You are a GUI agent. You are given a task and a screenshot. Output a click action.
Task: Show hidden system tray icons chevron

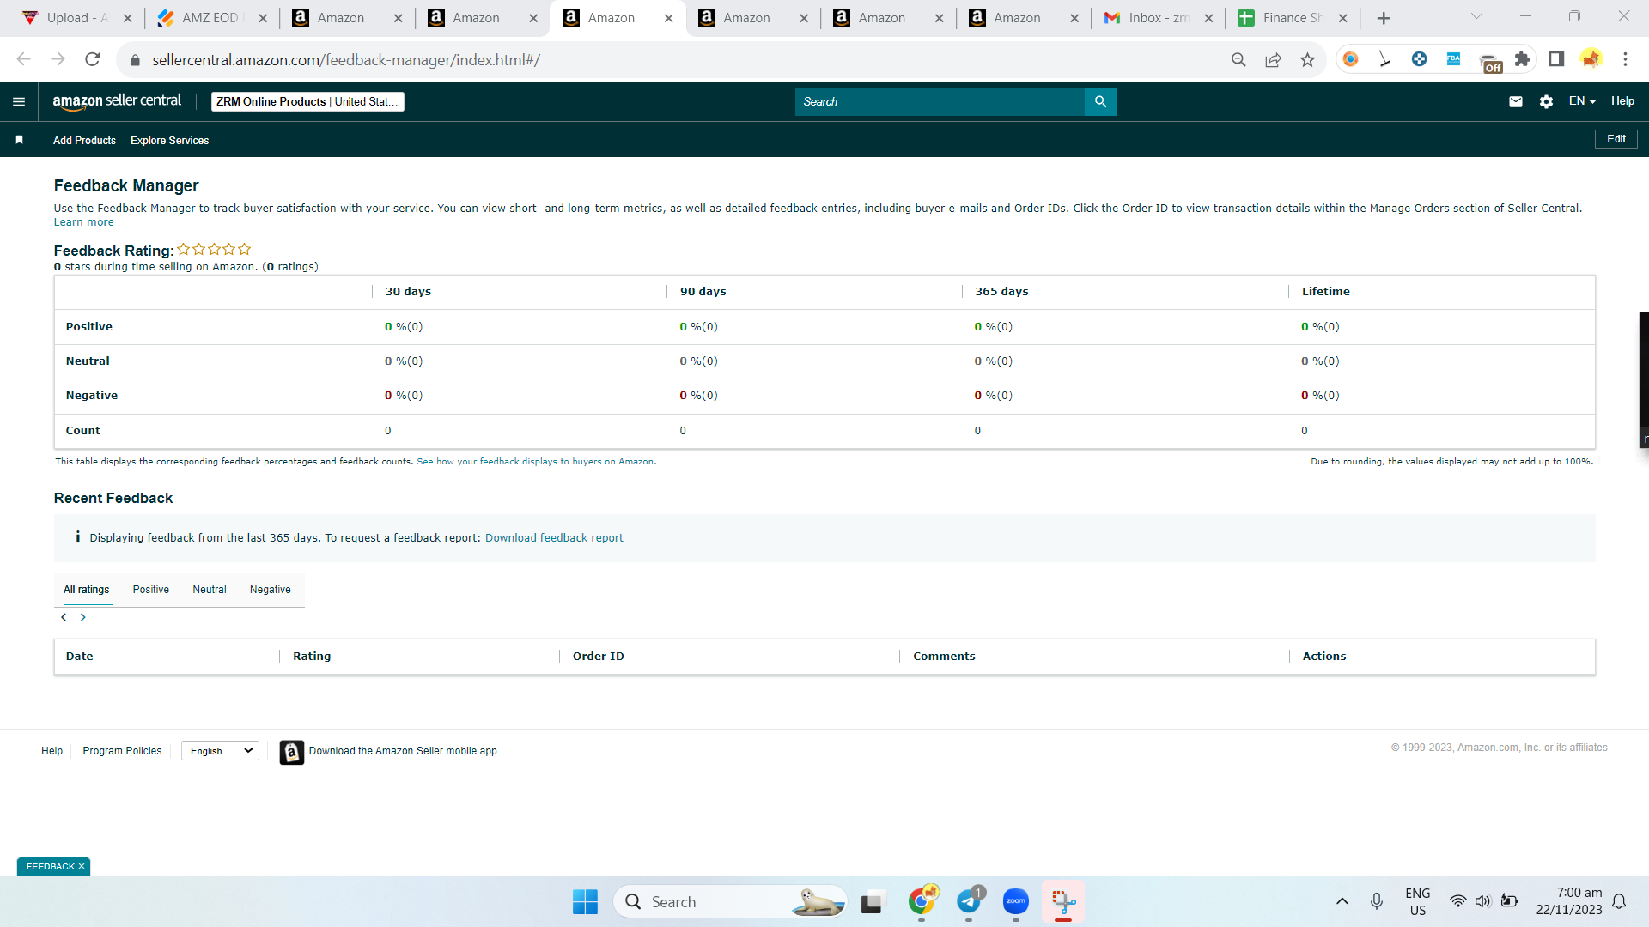1342,901
